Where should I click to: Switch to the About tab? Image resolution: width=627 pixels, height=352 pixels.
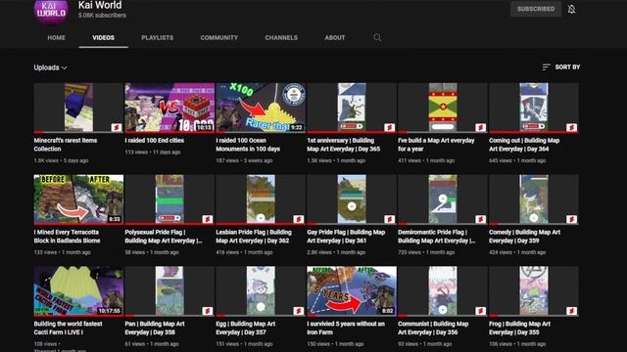coord(335,37)
